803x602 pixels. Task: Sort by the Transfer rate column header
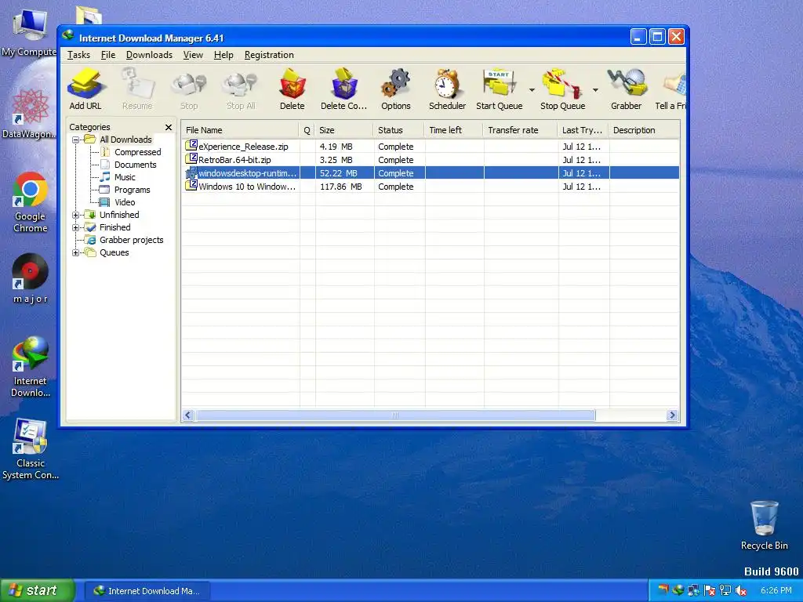click(x=521, y=130)
